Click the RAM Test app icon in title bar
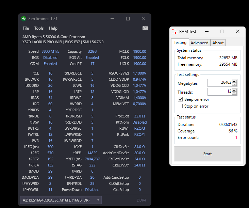The height and width of the screenshot is (208, 249). click(x=175, y=31)
